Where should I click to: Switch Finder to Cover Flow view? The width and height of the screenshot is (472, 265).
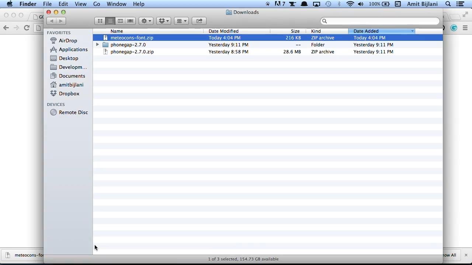coord(131,21)
